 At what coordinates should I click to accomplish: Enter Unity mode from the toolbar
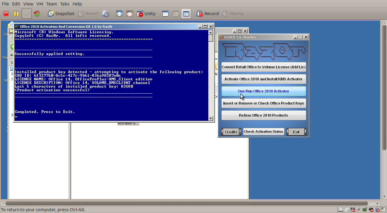[146, 14]
